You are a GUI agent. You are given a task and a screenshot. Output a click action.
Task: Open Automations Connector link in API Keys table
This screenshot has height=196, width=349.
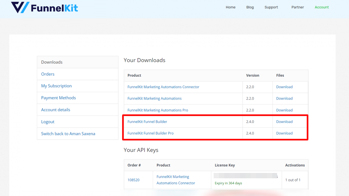[176, 180]
